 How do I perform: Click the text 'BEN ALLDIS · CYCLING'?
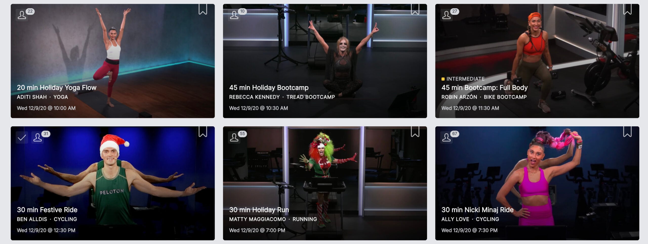click(x=47, y=219)
